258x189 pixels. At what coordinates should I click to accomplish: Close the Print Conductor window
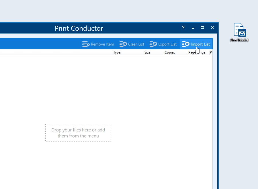[x=212, y=28]
